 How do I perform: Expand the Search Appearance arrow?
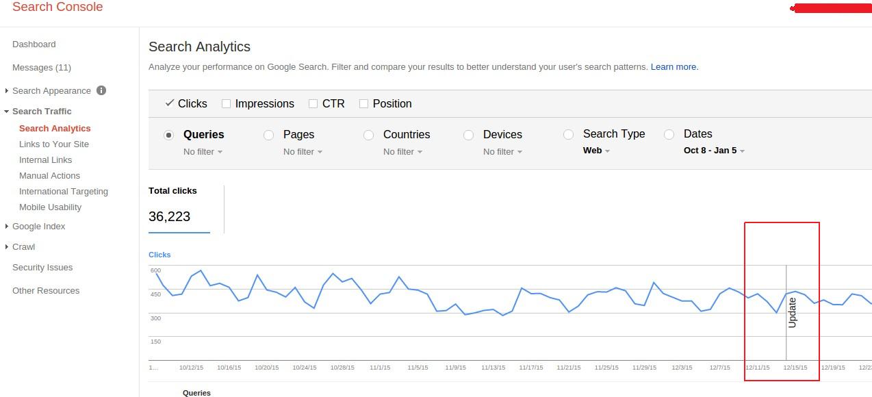[7, 91]
